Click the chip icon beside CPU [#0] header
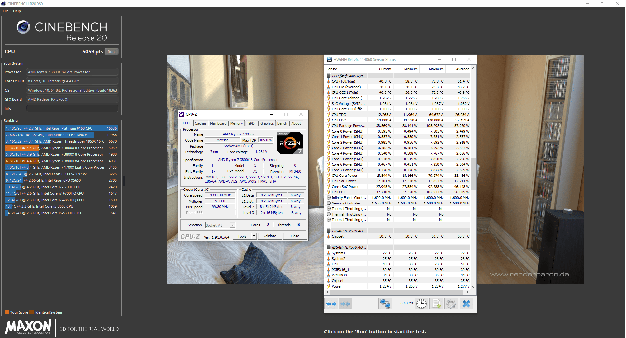This screenshot has height=338, width=626. pyautogui.click(x=329, y=76)
